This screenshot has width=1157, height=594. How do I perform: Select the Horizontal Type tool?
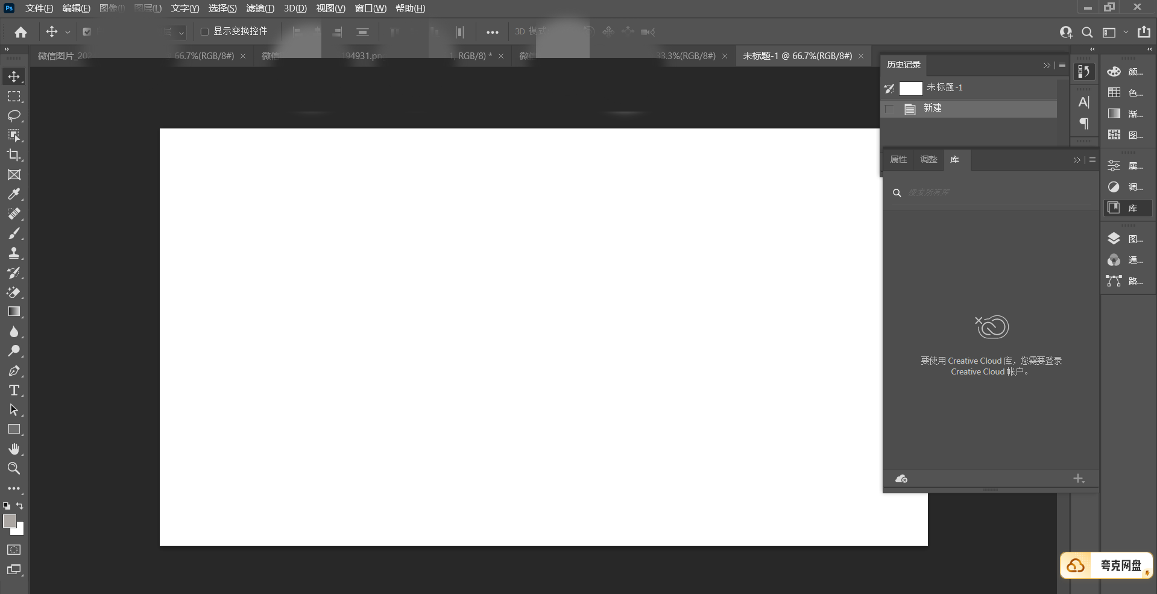pos(14,391)
